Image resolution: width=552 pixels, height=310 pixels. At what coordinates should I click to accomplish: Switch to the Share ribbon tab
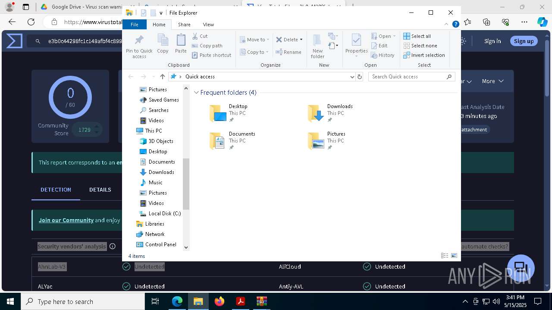click(184, 25)
